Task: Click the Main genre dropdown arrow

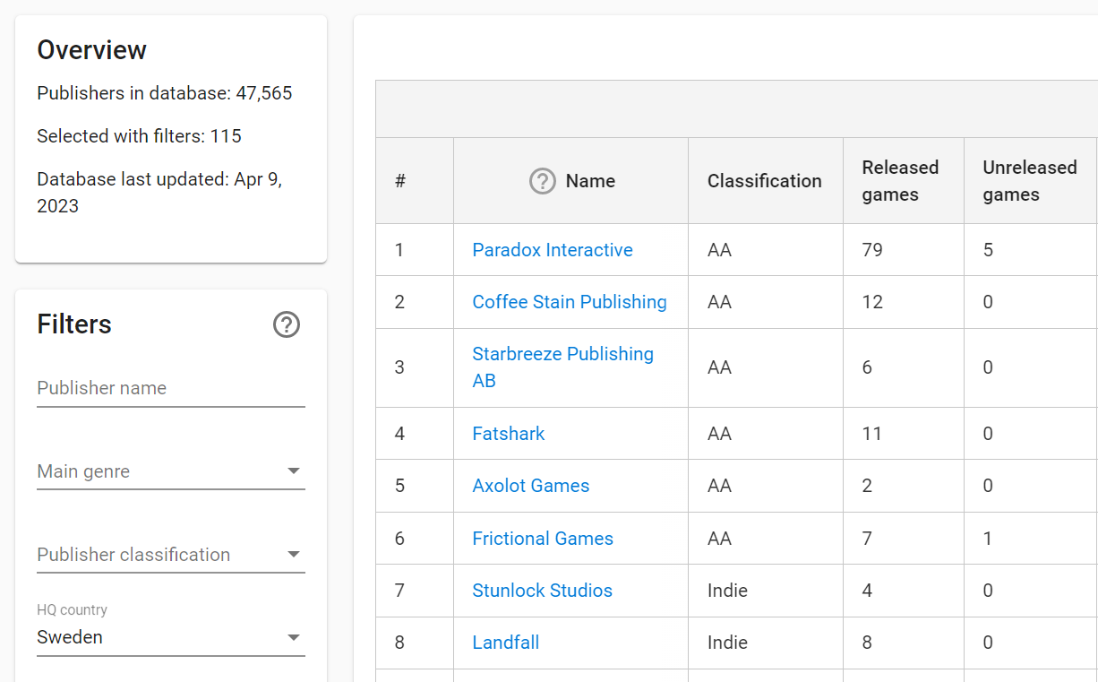Action: [294, 470]
